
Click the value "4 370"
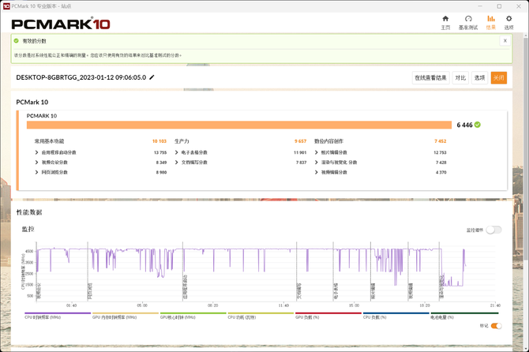(441, 172)
